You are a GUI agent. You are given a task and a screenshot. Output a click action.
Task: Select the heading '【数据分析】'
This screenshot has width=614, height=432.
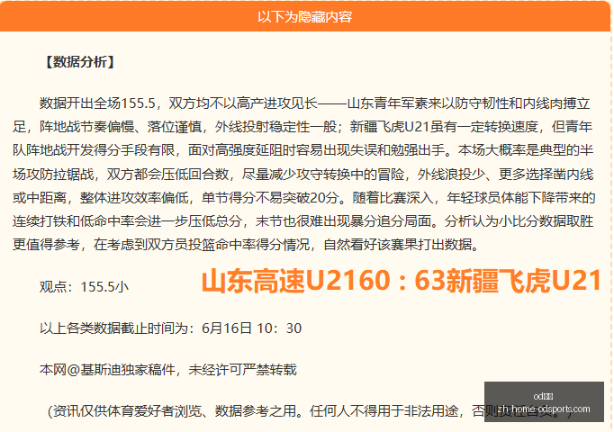click(x=79, y=62)
